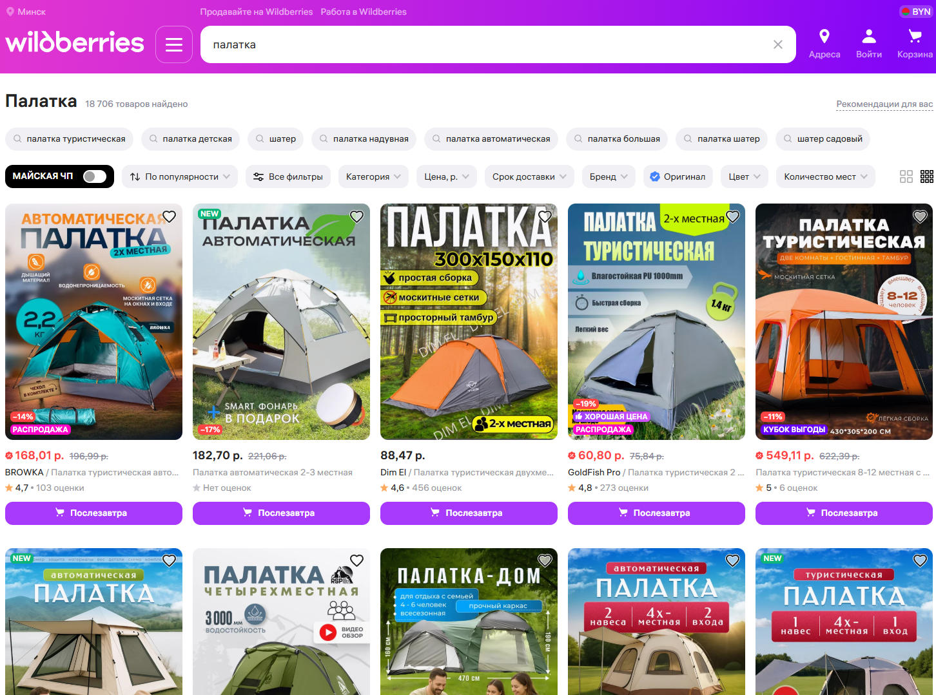
Task: Click the 168,01 р. price
Action: click(39, 455)
